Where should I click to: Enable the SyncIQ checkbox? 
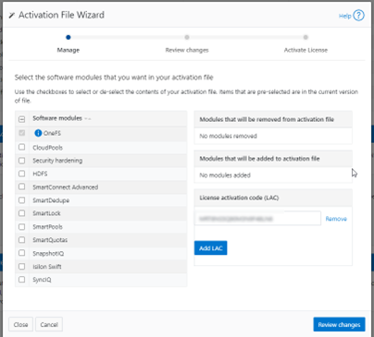tap(22, 280)
